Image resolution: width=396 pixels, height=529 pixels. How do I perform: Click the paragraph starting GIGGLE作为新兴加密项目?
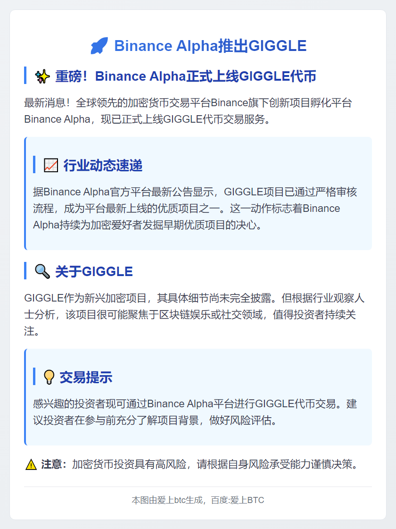[194, 315]
